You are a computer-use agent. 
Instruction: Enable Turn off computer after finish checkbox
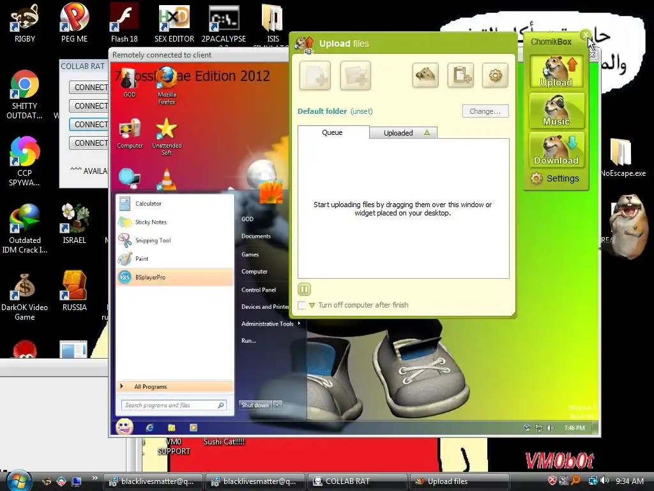tap(301, 305)
